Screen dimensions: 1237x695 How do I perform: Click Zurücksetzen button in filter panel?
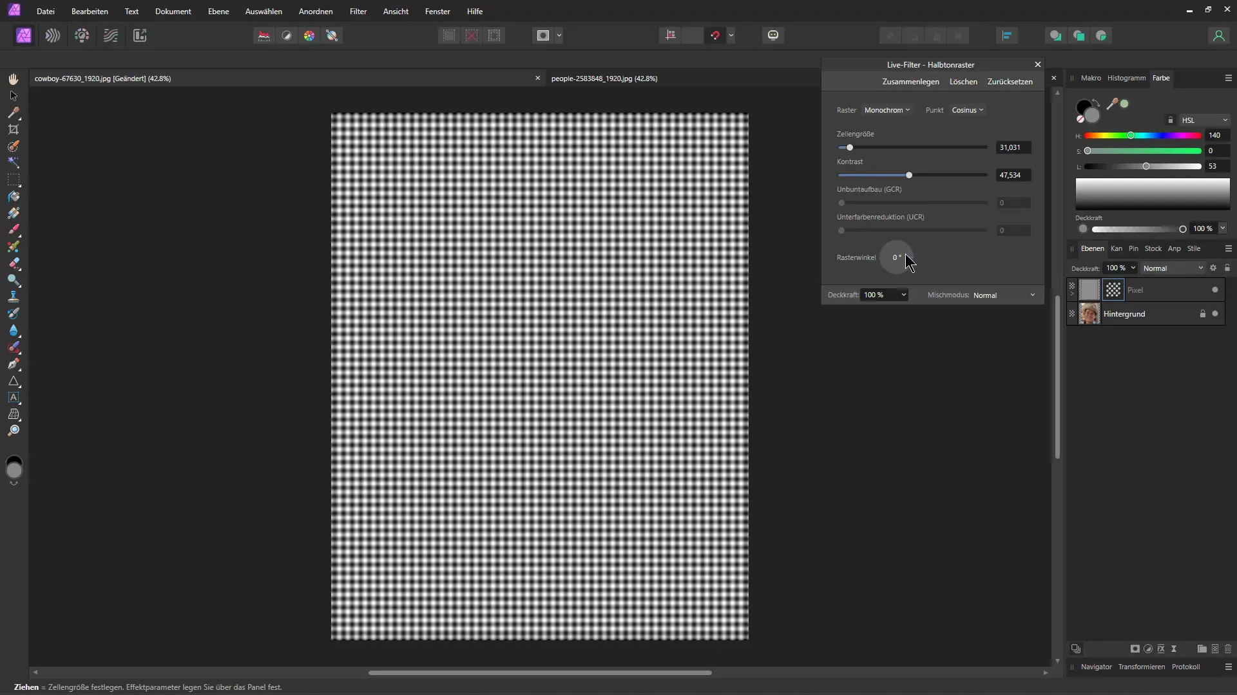[x=1010, y=82]
